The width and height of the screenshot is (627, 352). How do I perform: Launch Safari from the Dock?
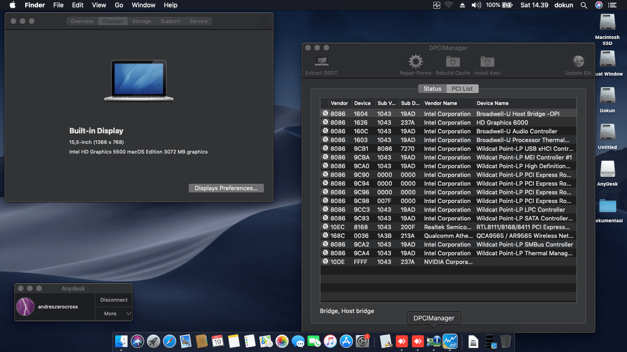click(169, 341)
